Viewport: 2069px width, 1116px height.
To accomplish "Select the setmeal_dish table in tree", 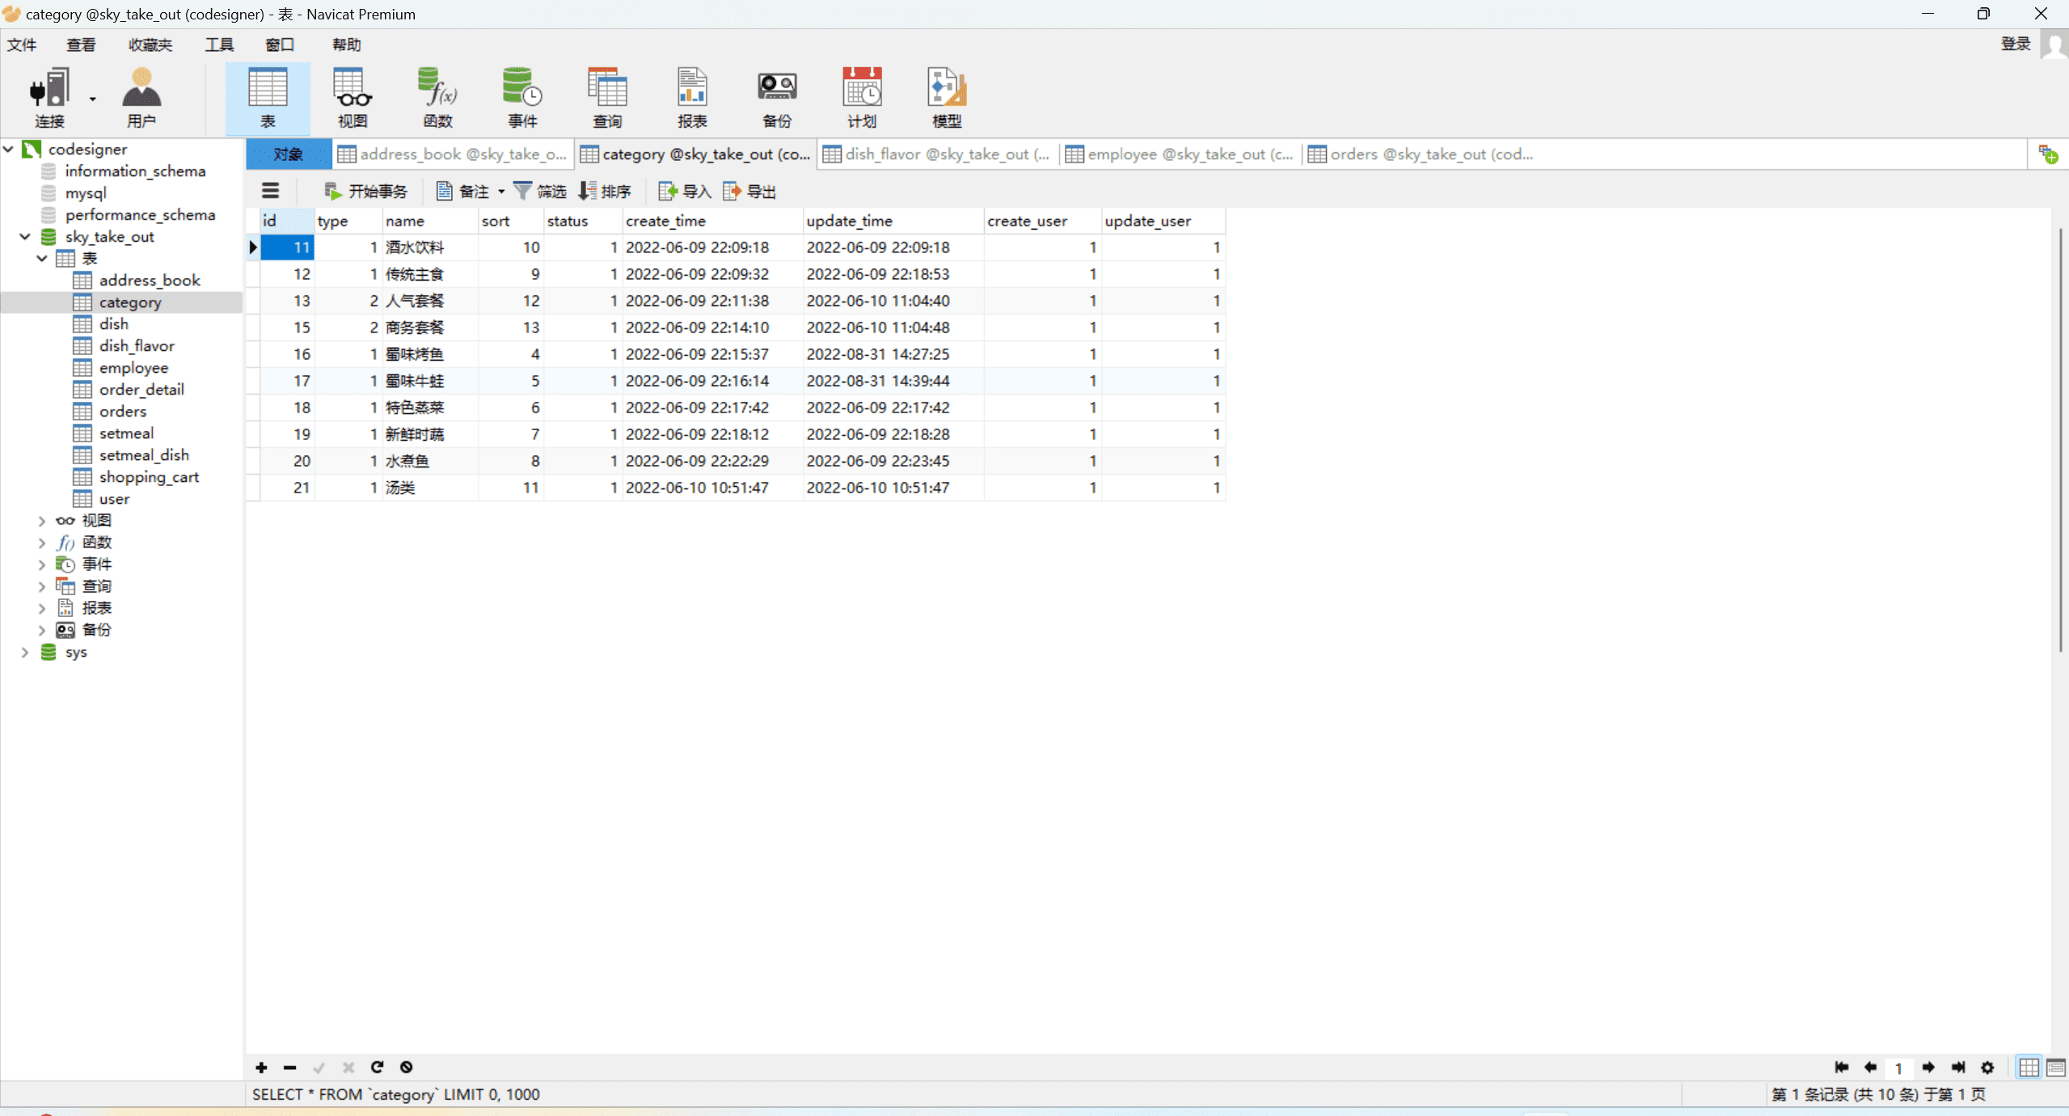I will (144, 454).
